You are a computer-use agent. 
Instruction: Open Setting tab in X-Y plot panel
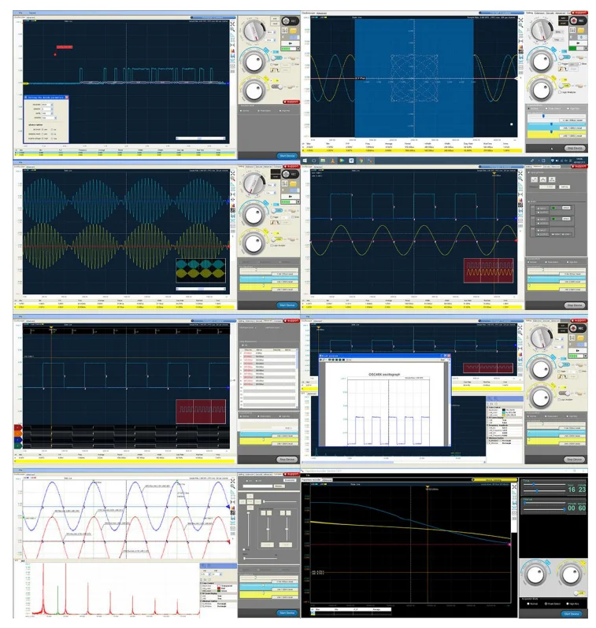tap(529, 13)
